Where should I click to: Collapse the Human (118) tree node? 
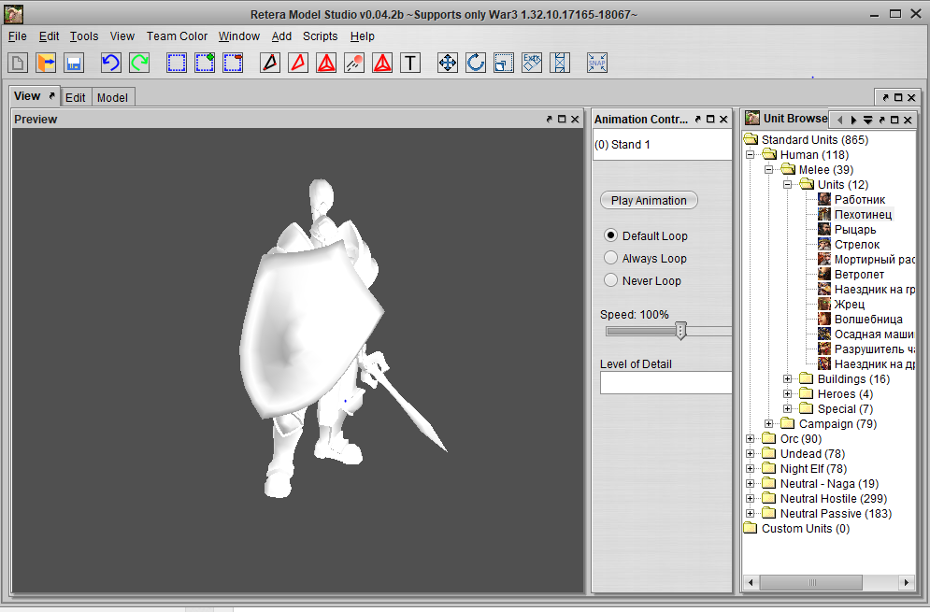tap(751, 155)
